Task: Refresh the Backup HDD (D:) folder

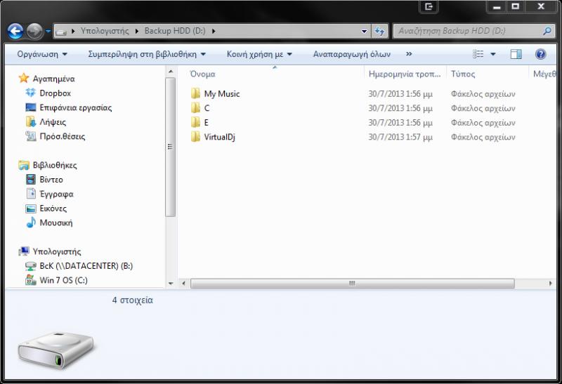Action: click(380, 31)
